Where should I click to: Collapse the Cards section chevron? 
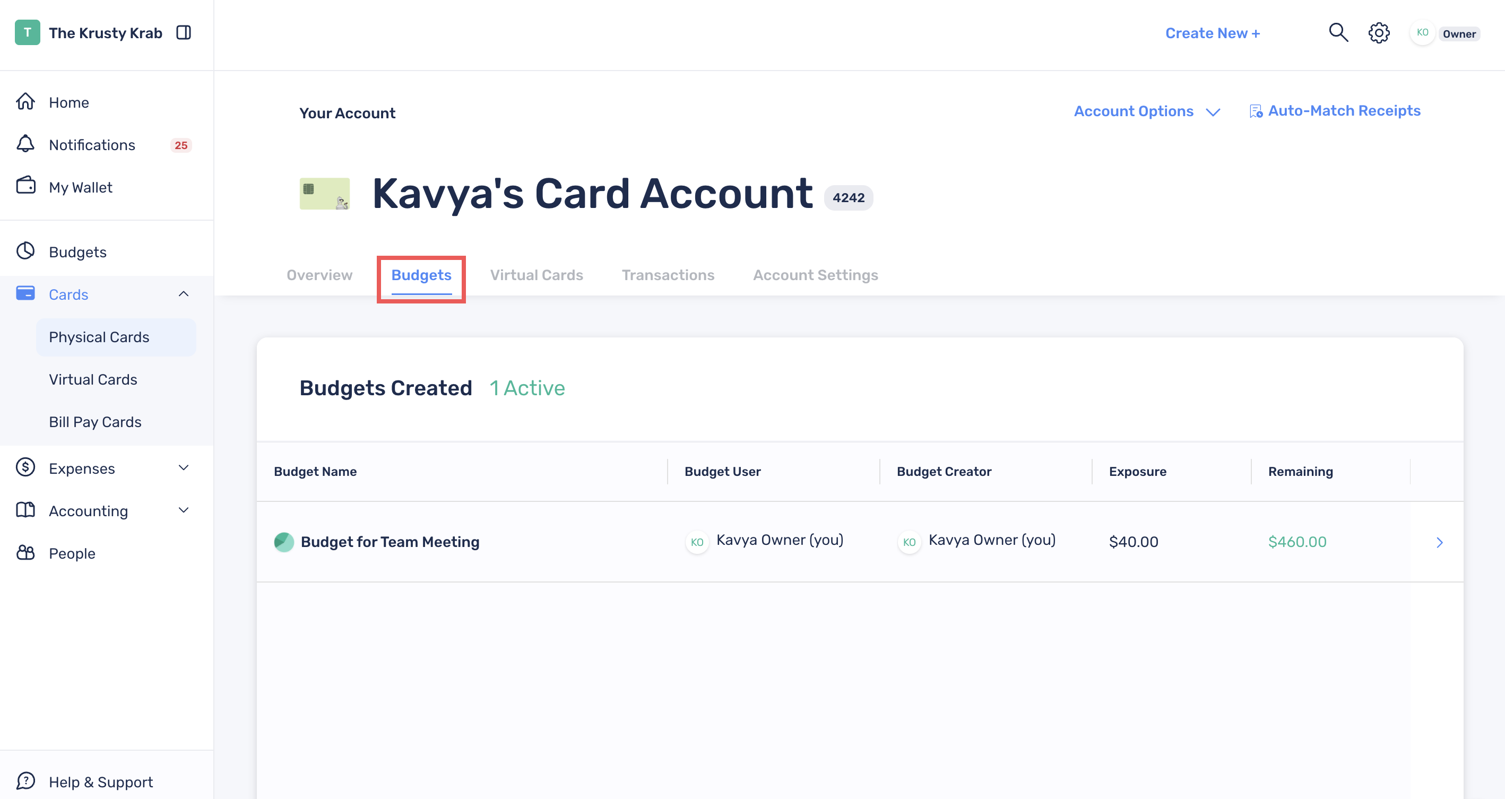point(184,294)
